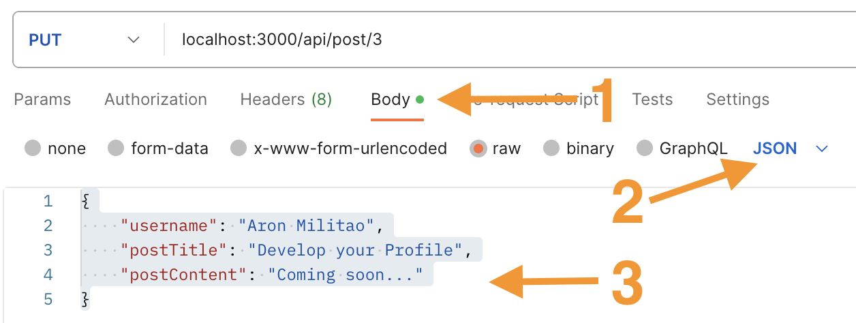
Task: Select x-www-form-urlencoded radio option
Action: 239,149
